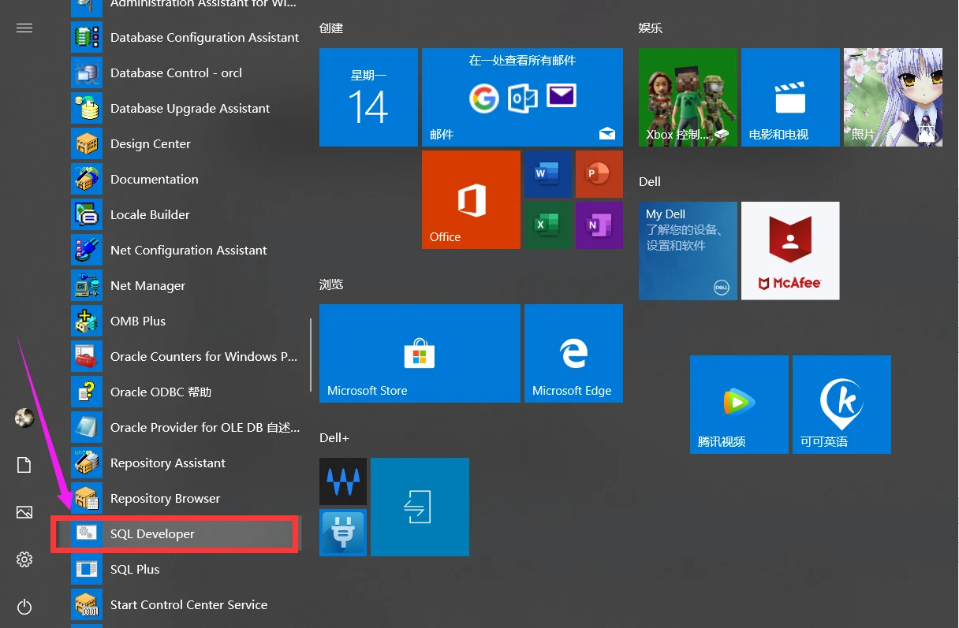Open Net Configuration Assistant
The image size is (959, 628).
(186, 250)
